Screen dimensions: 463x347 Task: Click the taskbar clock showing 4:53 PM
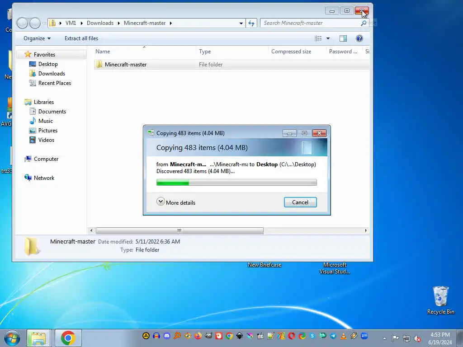440,338
